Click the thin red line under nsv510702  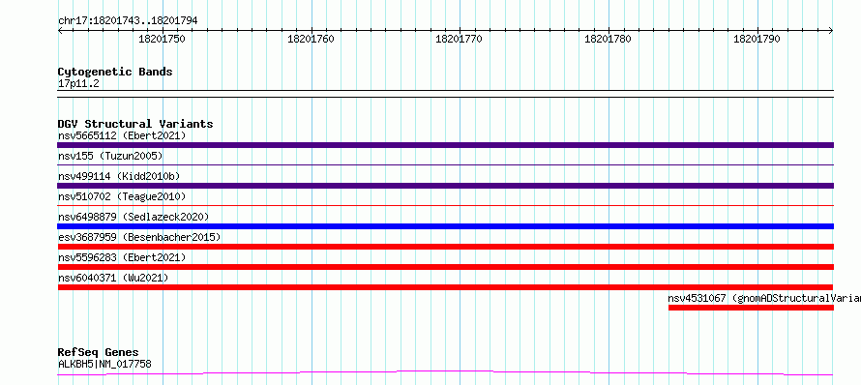pos(445,205)
